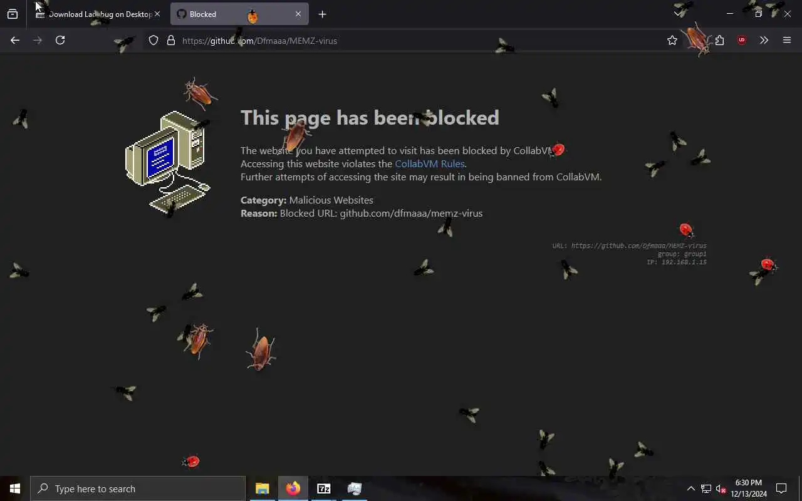Open the muted volume tray icon
Screen dimensions: 802x501
(x=721, y=488)
